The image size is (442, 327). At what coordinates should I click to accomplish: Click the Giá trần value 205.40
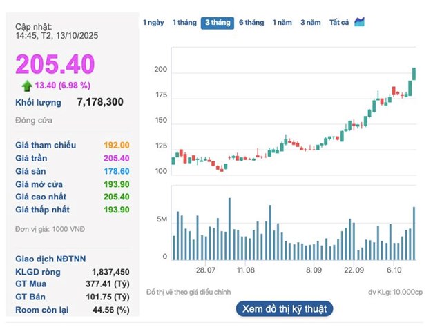(116, 158)
